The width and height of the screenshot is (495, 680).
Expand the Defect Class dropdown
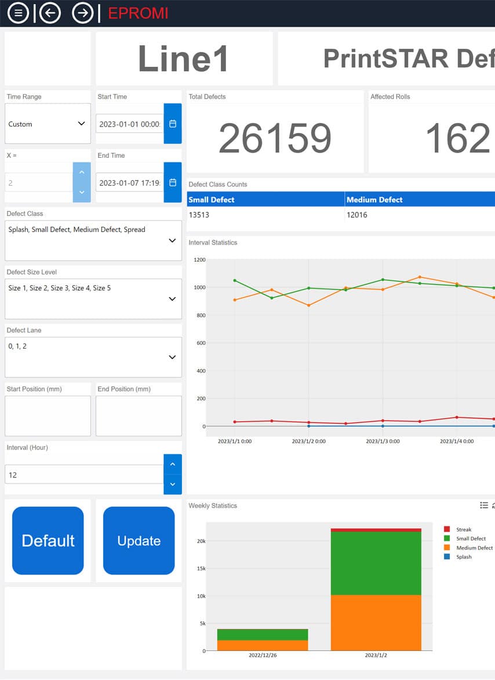pos(93,240)
